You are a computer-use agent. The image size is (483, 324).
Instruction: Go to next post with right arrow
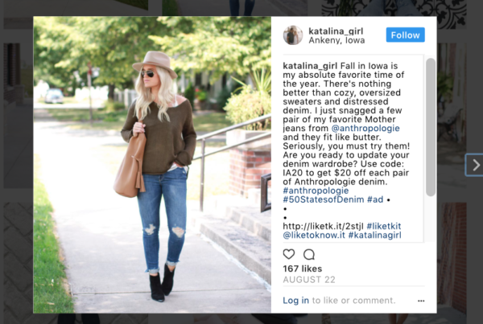pyautogui.click(x=476, y=165)
